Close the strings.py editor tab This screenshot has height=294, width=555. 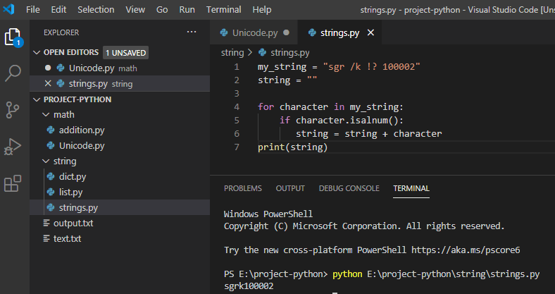370,32
